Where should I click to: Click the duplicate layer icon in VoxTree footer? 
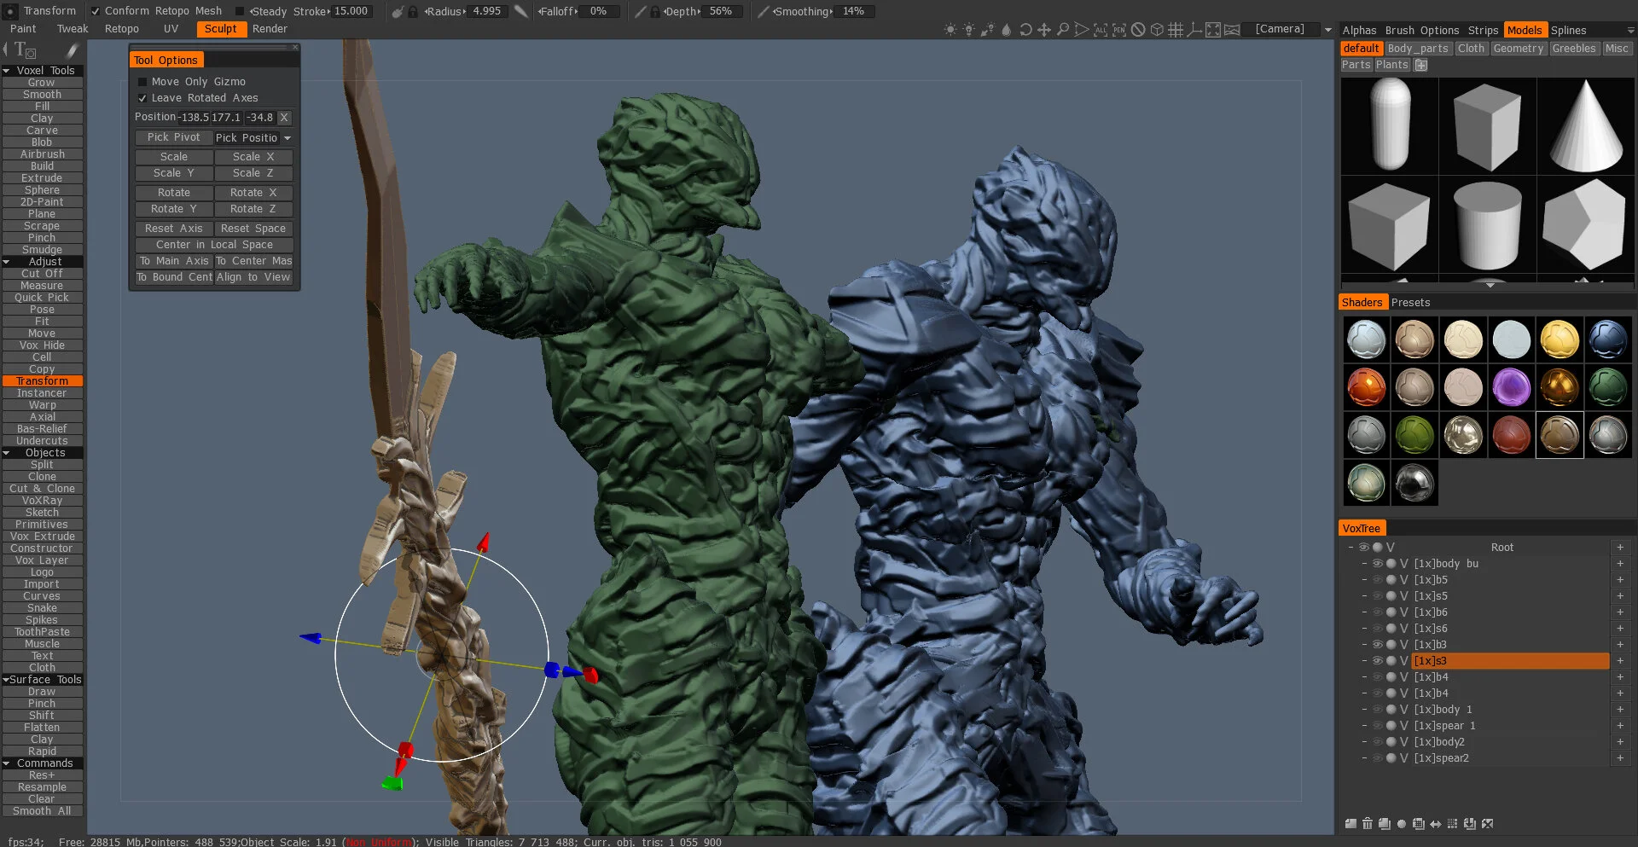[x=1385, y=824]
